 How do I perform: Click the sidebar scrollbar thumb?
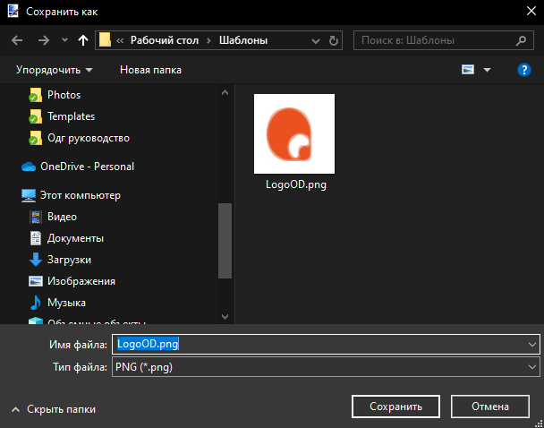click(x=225, y=241)
